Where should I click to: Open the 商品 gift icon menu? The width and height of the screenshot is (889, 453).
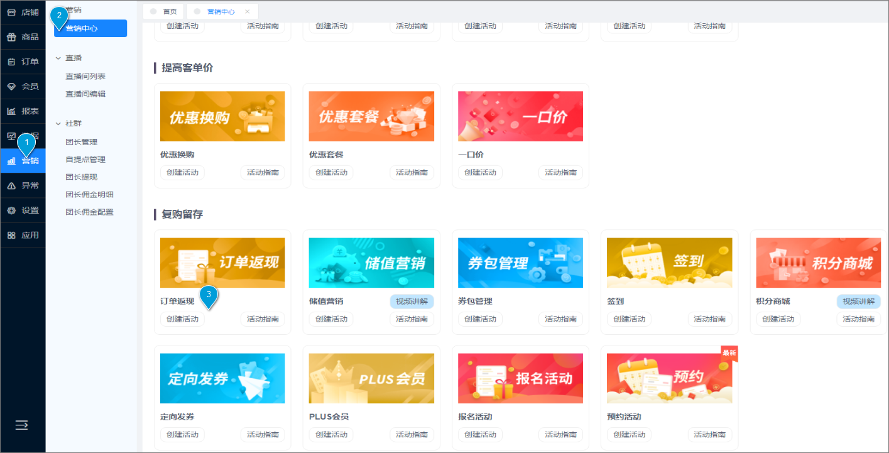(x=11, y=37)
